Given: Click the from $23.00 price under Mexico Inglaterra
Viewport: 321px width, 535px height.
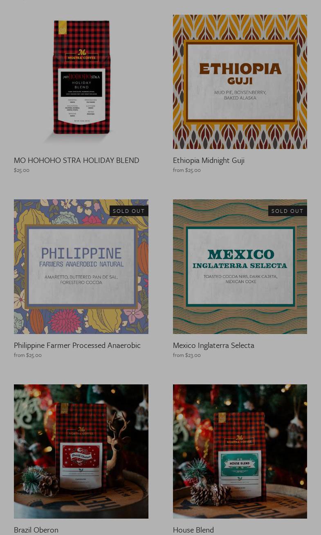Looking at the screenshot, I should (187, 355).
